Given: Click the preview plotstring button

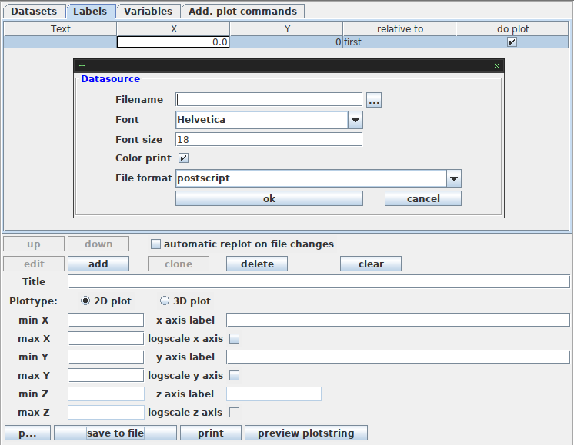Looking at the screenshot, I should pos(306,433).
